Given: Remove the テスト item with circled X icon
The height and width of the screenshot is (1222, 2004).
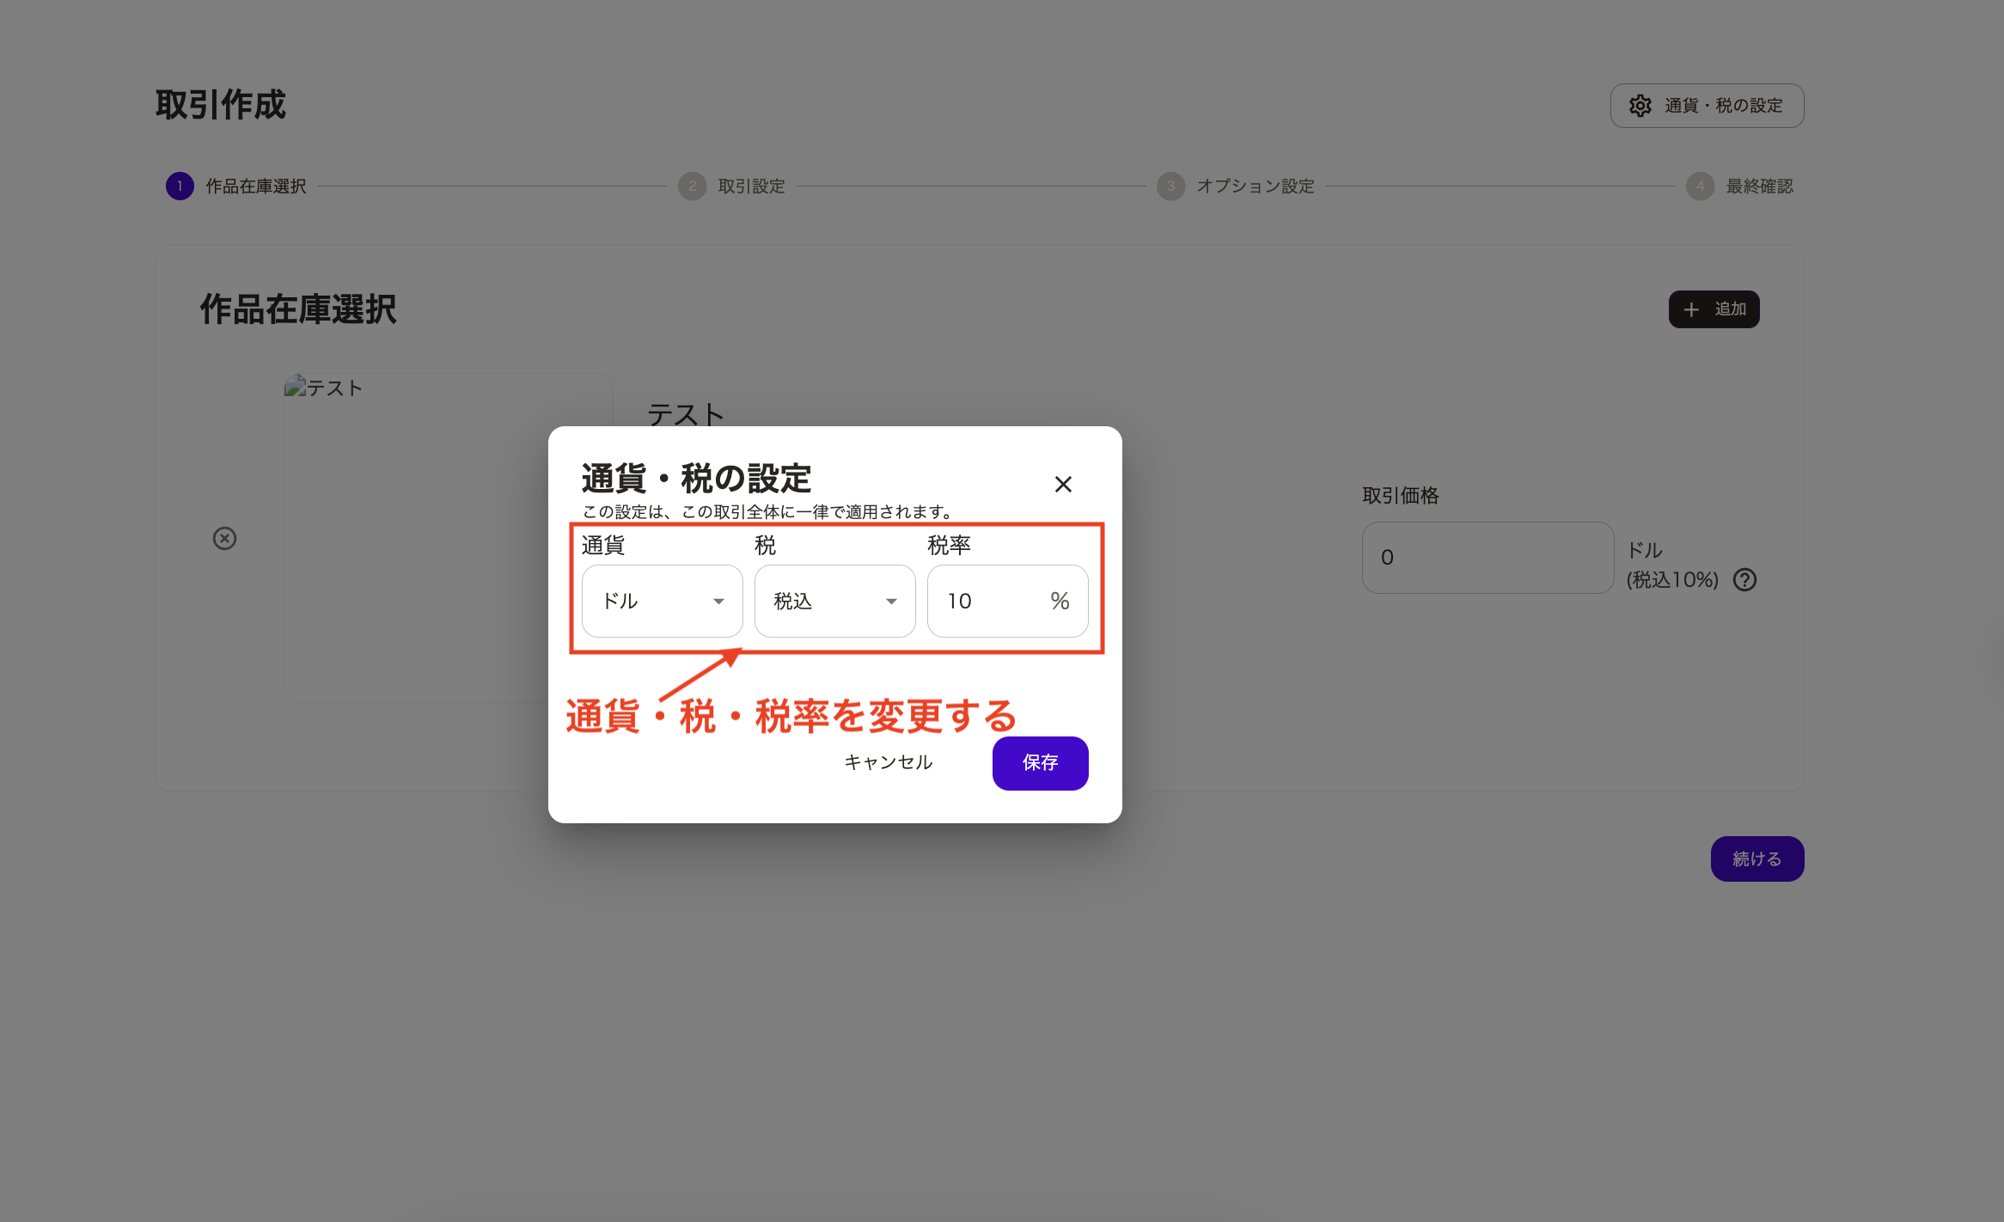Looking at the screenshot, I should (224, 538).
